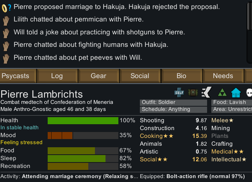Screen dimensions: 252x182
Task: Click the Mood bar at 35%
Action: tap(83, 136)
